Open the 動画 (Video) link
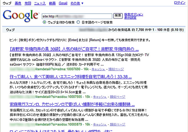The width and height of the screenshot is (188, 132). (52, 3)
